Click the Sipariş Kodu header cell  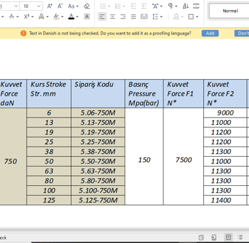(98, 94)
